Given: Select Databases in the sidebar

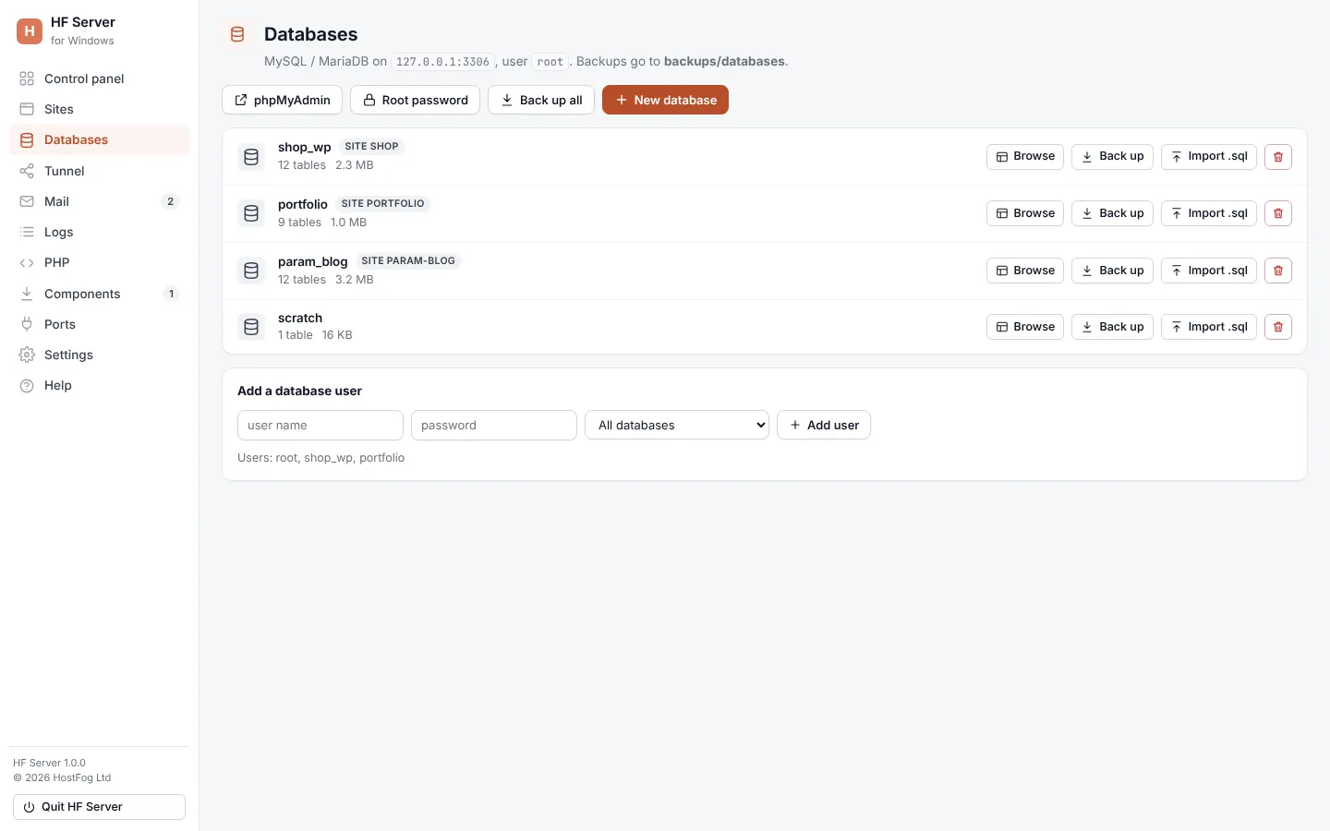Looking at the screenshot, I should point(99,139).
